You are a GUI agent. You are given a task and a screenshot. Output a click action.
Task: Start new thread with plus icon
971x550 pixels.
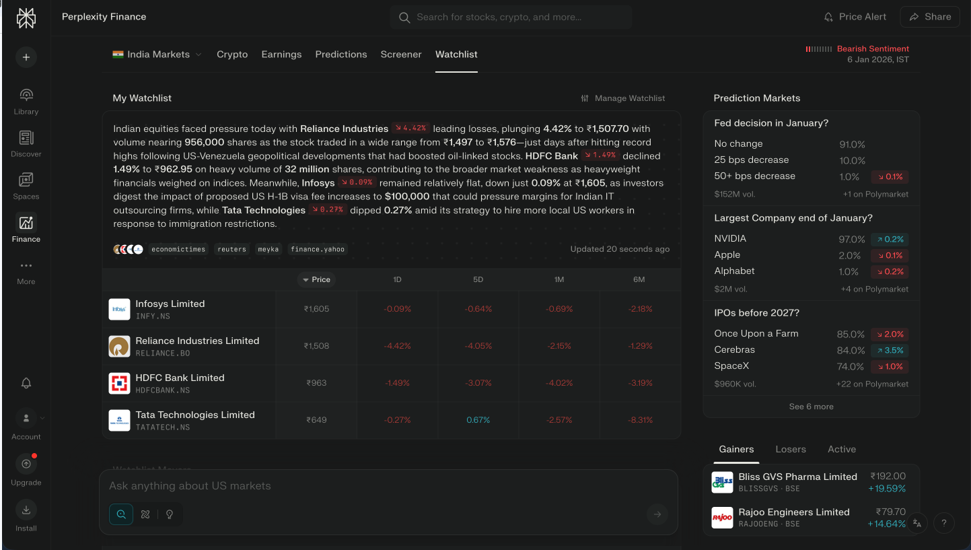pyautogui.click(x=26, y=57)
